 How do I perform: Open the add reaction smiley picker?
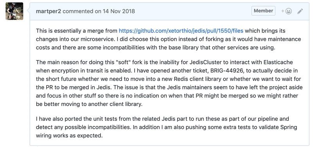pyautogui.click(x=286, y=11)
